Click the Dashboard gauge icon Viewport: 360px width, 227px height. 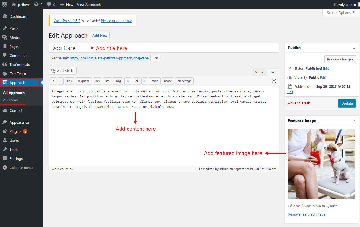pos(5,16)
